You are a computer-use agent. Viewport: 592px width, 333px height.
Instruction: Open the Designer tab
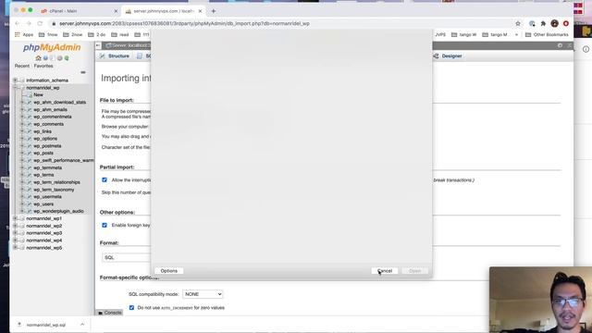click(x=448, y=55)
